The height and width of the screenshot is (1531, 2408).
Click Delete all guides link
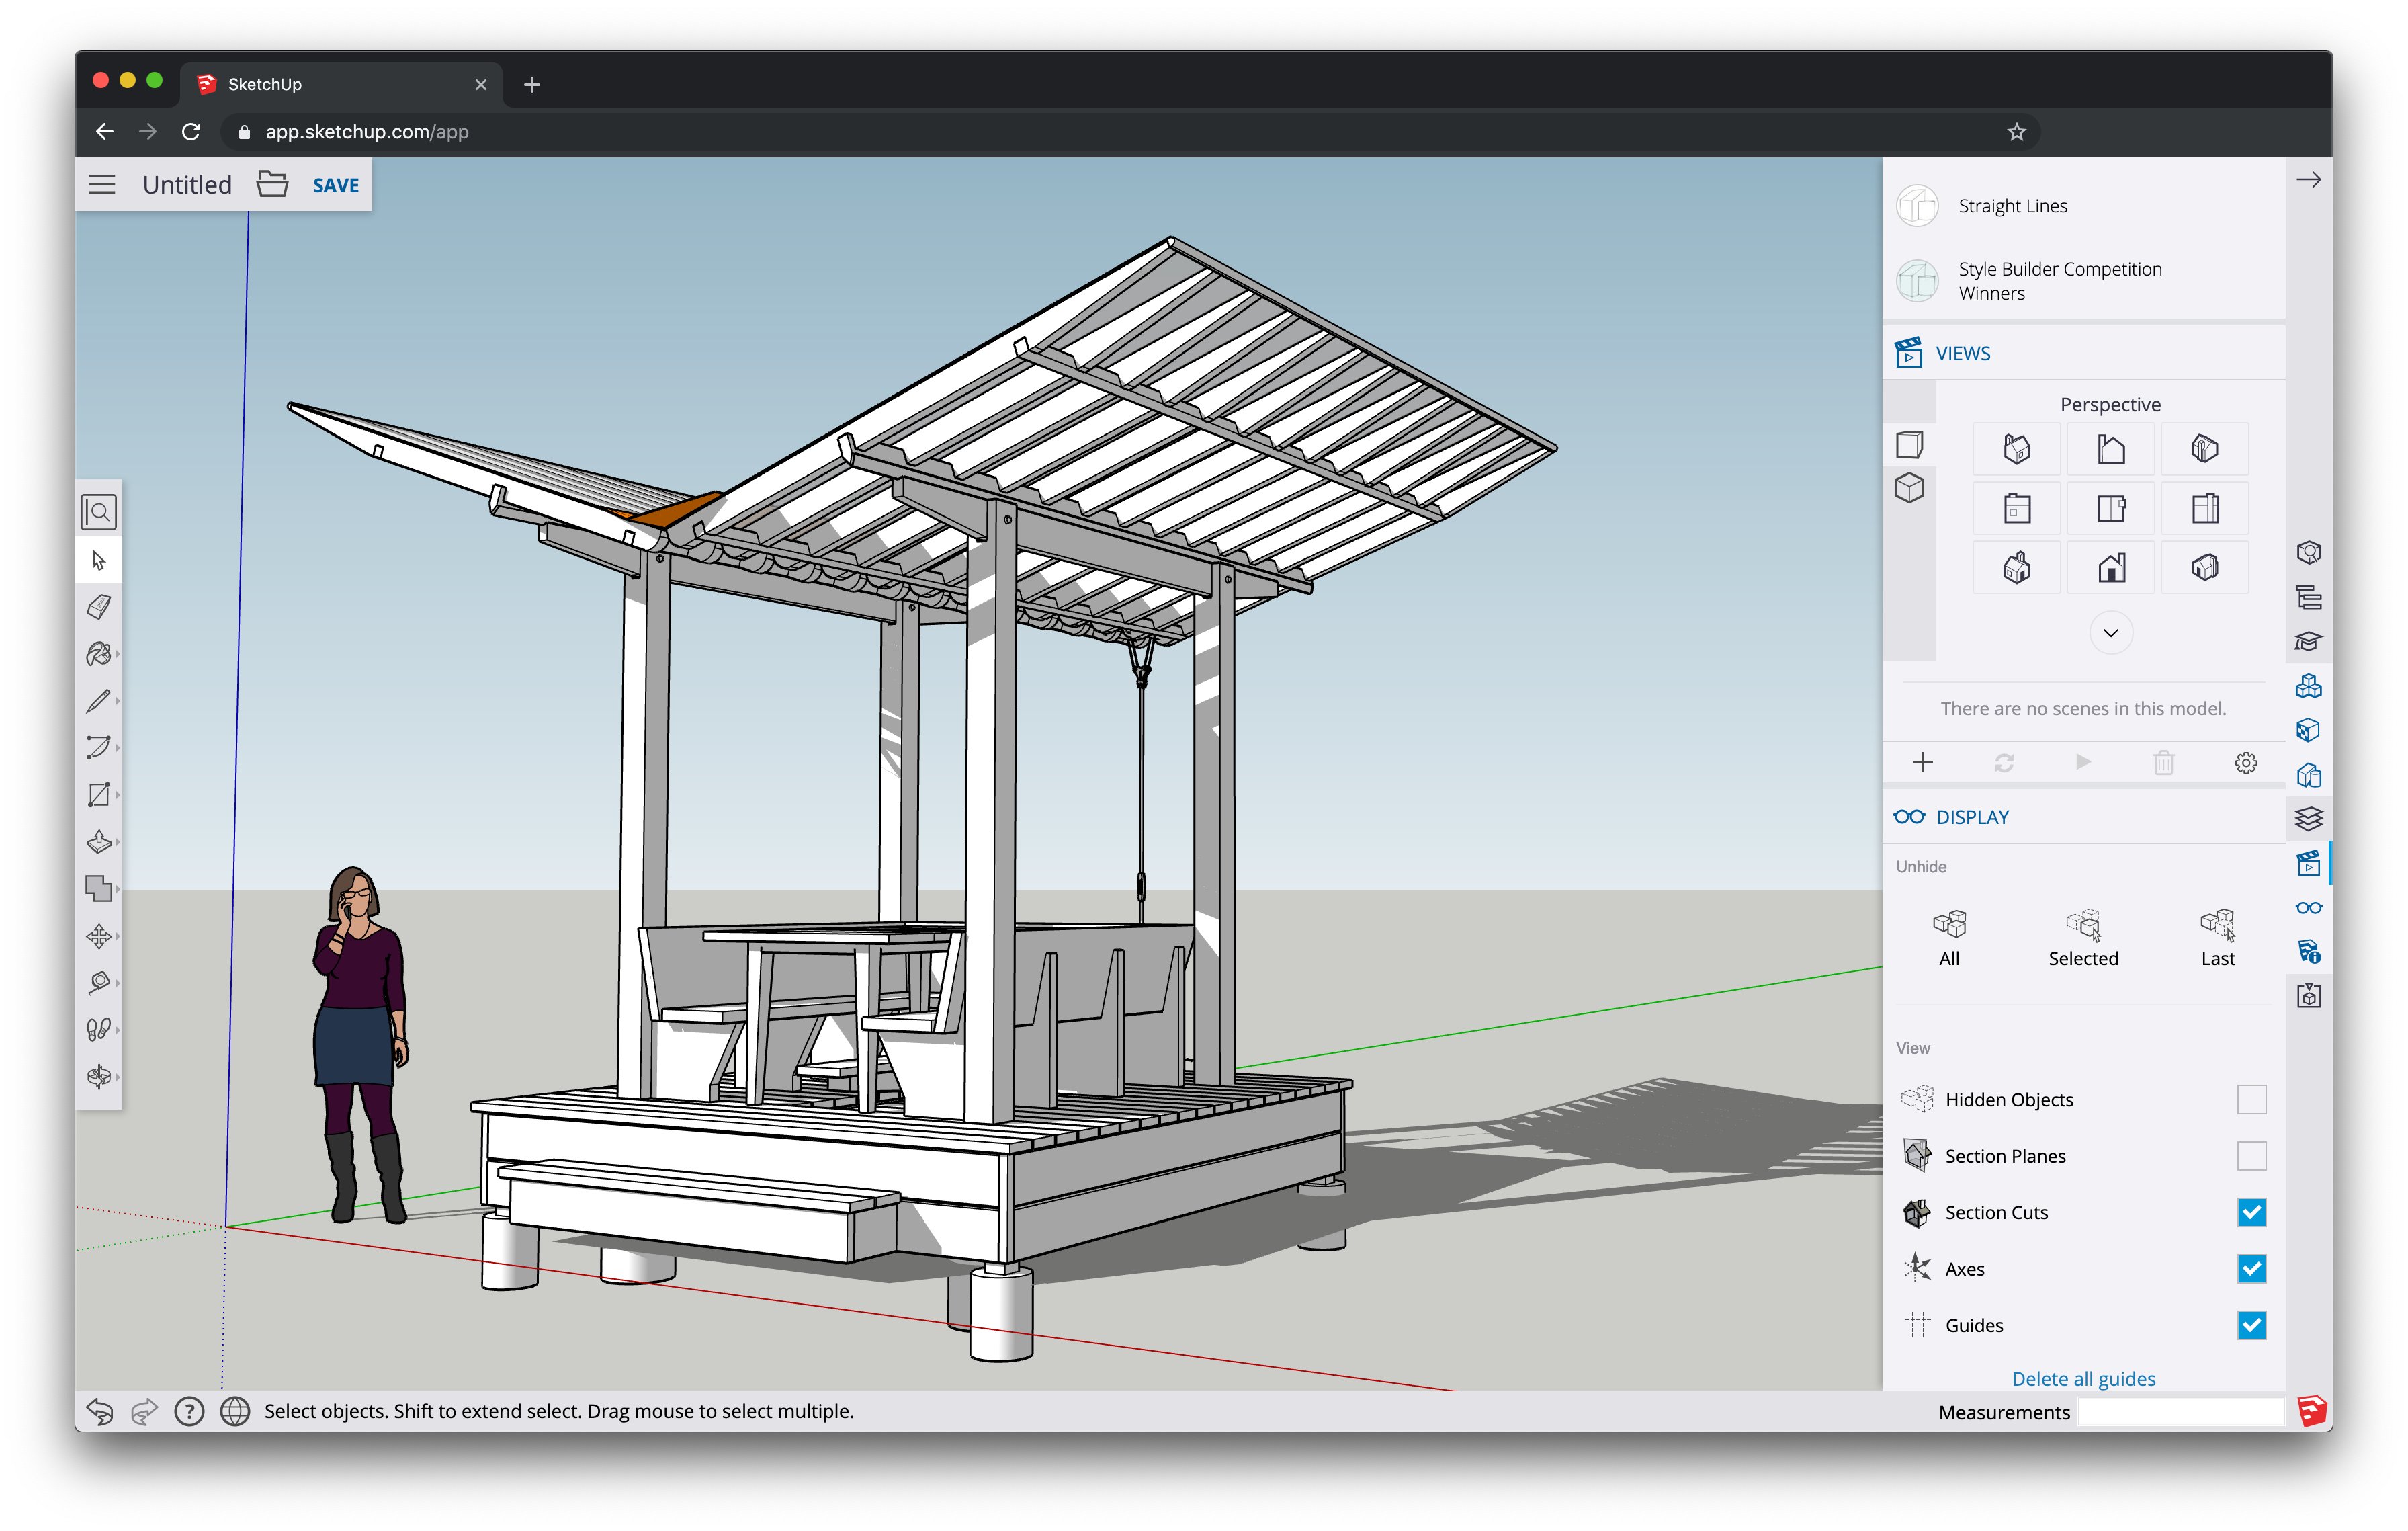coord(2080,1376)
